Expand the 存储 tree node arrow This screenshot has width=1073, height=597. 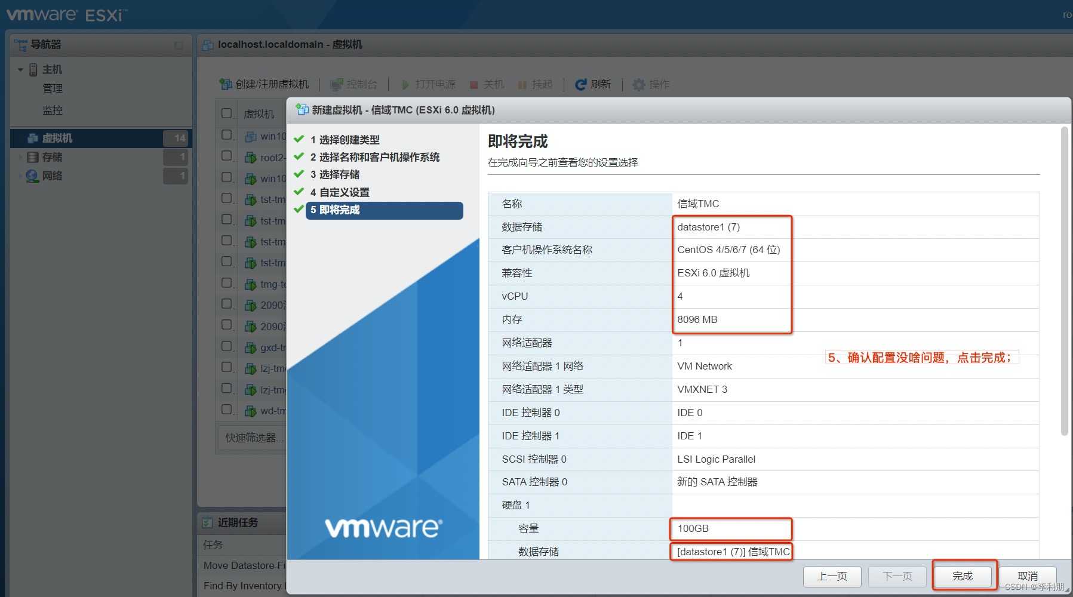click(x=20, y=158)
